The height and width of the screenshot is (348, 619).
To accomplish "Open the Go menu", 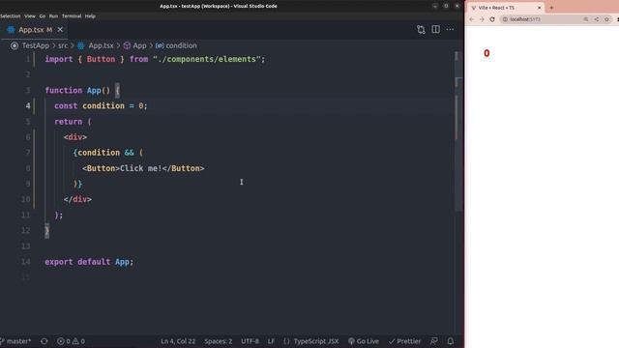I will pos(43,16).
